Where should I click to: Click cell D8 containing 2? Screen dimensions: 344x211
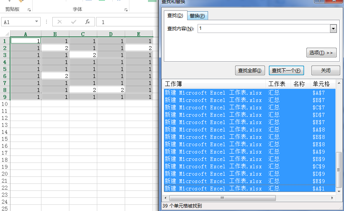point(111,90)
